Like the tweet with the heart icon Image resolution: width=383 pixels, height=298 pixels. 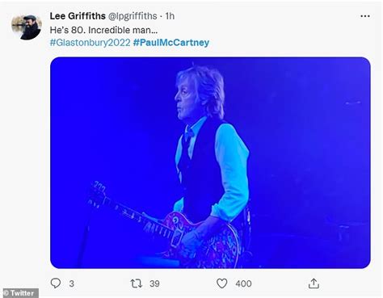click(222, 283)
